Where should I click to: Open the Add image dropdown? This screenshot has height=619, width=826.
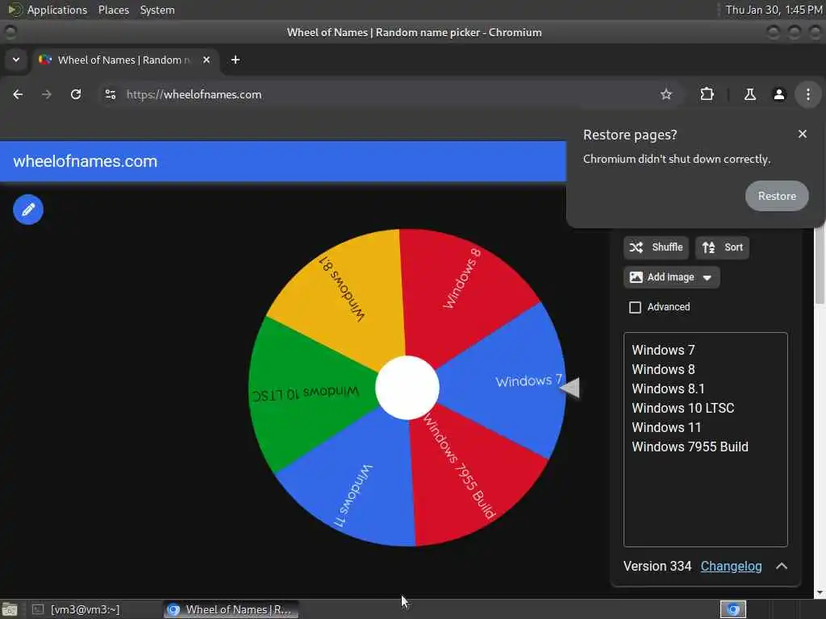pyautogui.click(x=671, y=277)
